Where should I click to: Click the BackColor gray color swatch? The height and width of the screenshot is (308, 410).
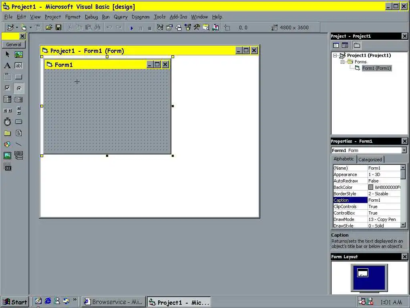pos(371,187)
